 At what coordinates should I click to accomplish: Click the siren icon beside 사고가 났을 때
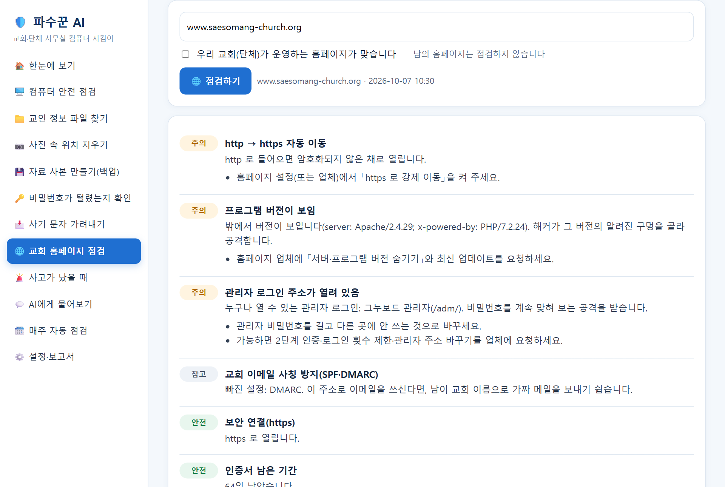[20, 278]
